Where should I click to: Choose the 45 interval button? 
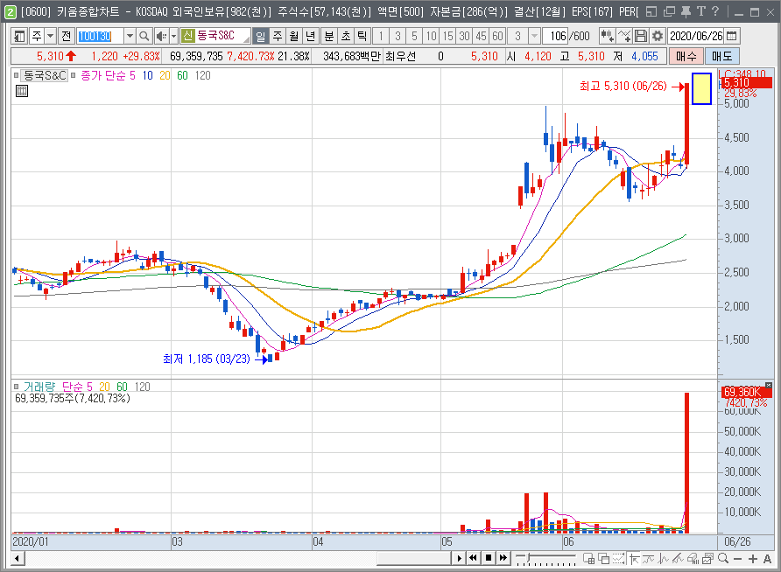(x=481, y=36)
